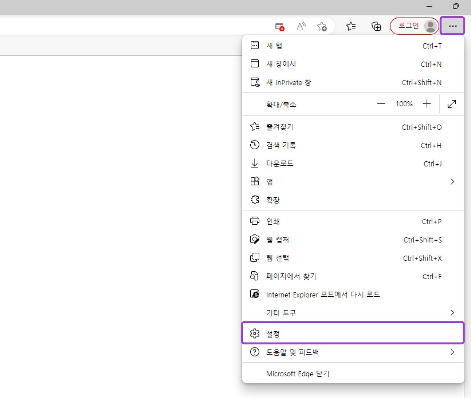Click the blocked cookies indicator in toolbar

click(x=279, y=26)
